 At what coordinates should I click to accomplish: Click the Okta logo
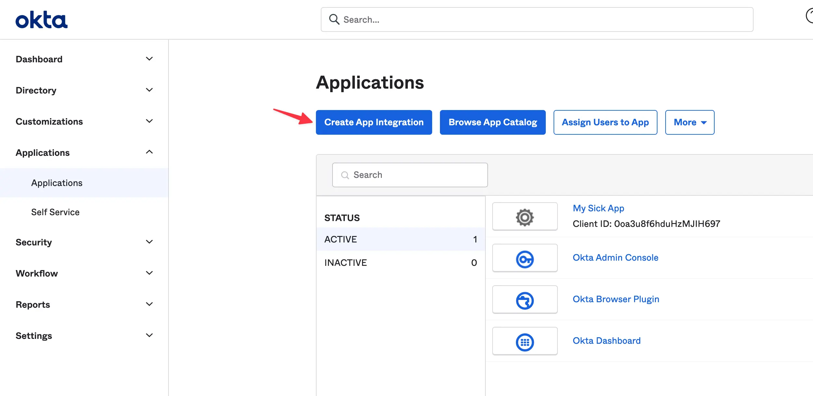coord(42,19)
